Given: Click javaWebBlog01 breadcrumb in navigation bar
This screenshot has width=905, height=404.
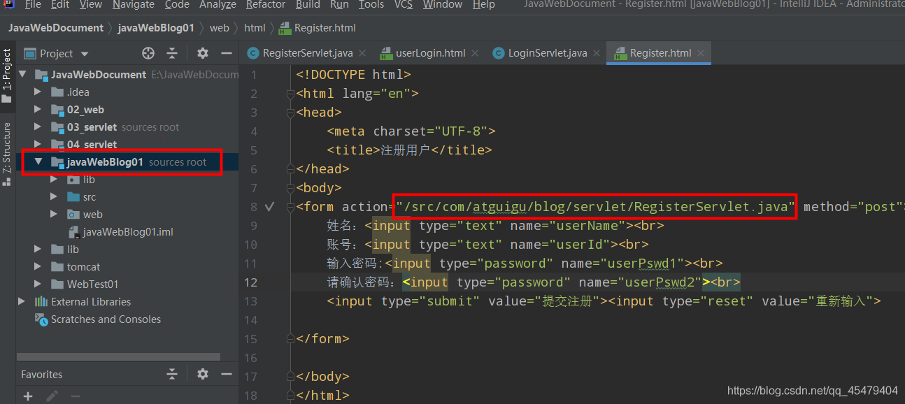Looking at the screenshot, I should pos(156,28).
